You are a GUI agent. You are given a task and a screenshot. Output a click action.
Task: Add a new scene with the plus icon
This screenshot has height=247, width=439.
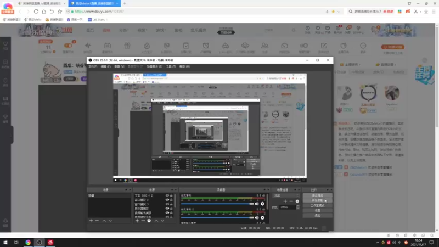point(91,221)
